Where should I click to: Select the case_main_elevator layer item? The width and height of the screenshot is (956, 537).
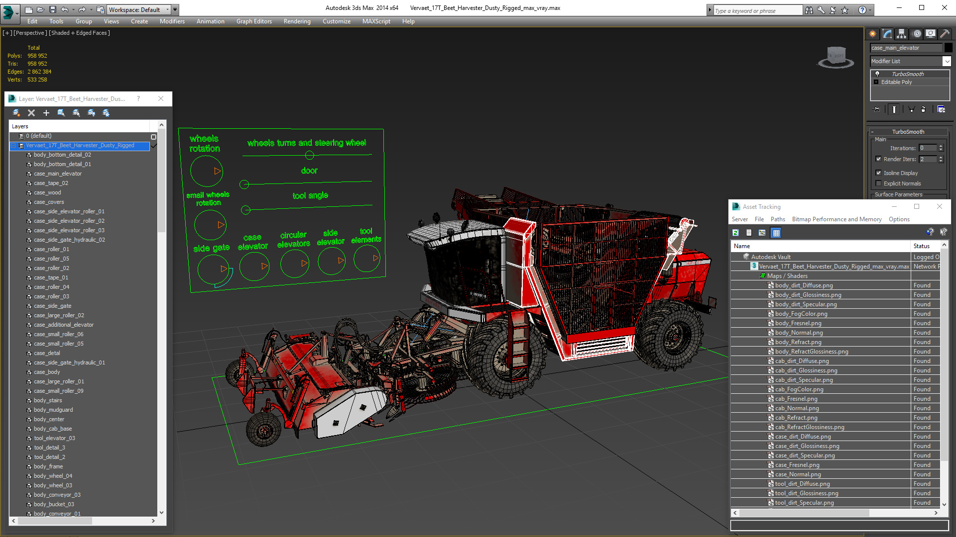[58, 174]
